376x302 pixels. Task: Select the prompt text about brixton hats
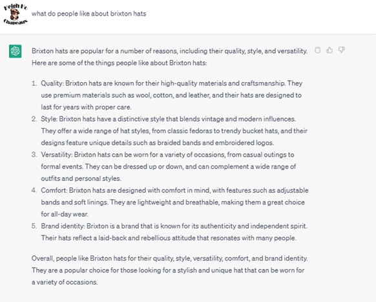(x=89, y=14)
